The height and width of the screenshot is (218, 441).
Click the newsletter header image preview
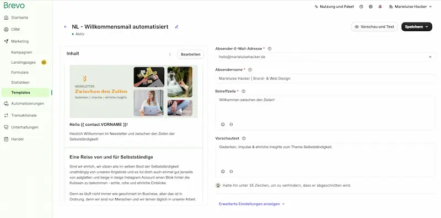coord(133,91)
